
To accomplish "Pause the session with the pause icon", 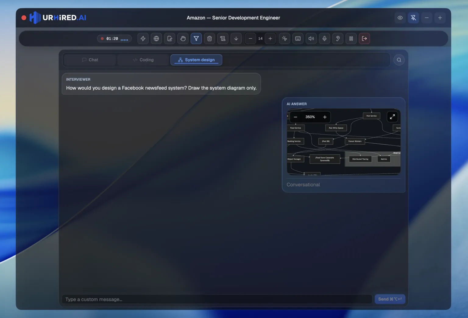I will [351, 39].
